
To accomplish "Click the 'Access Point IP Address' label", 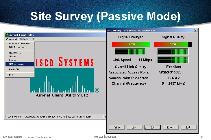I will click(x=129, y=78).
